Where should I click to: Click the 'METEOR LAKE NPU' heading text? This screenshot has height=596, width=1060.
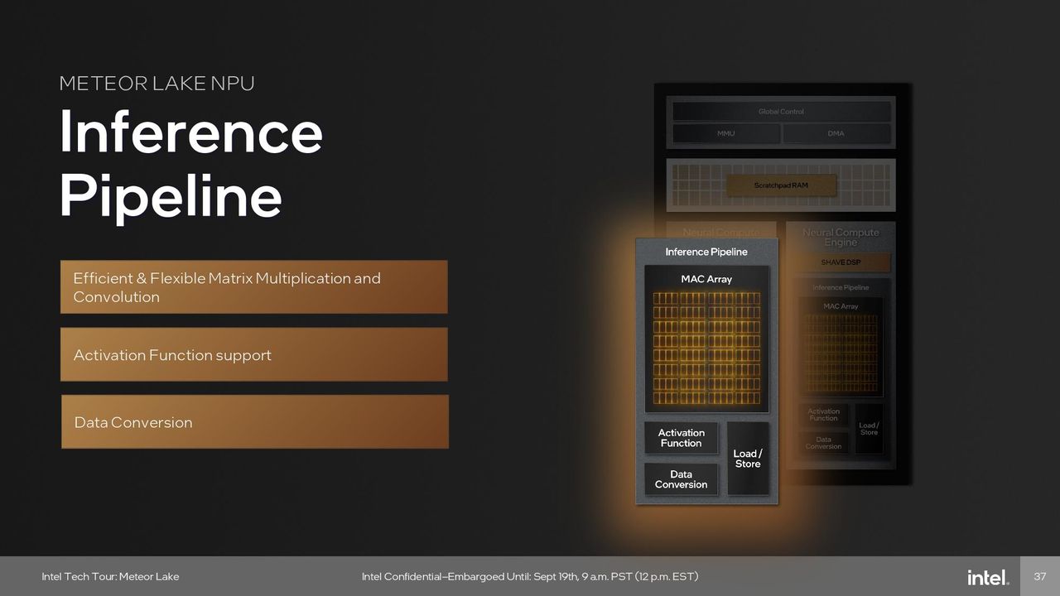pyautogui.click(x=157, y=83)
